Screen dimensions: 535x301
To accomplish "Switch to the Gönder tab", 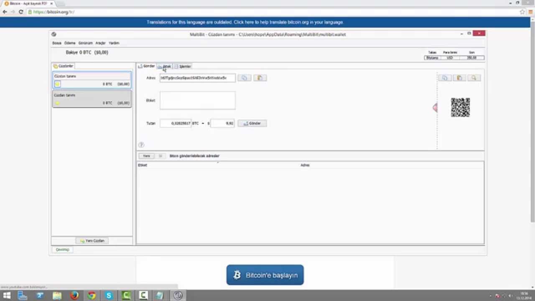I will (x=146, y=66).
